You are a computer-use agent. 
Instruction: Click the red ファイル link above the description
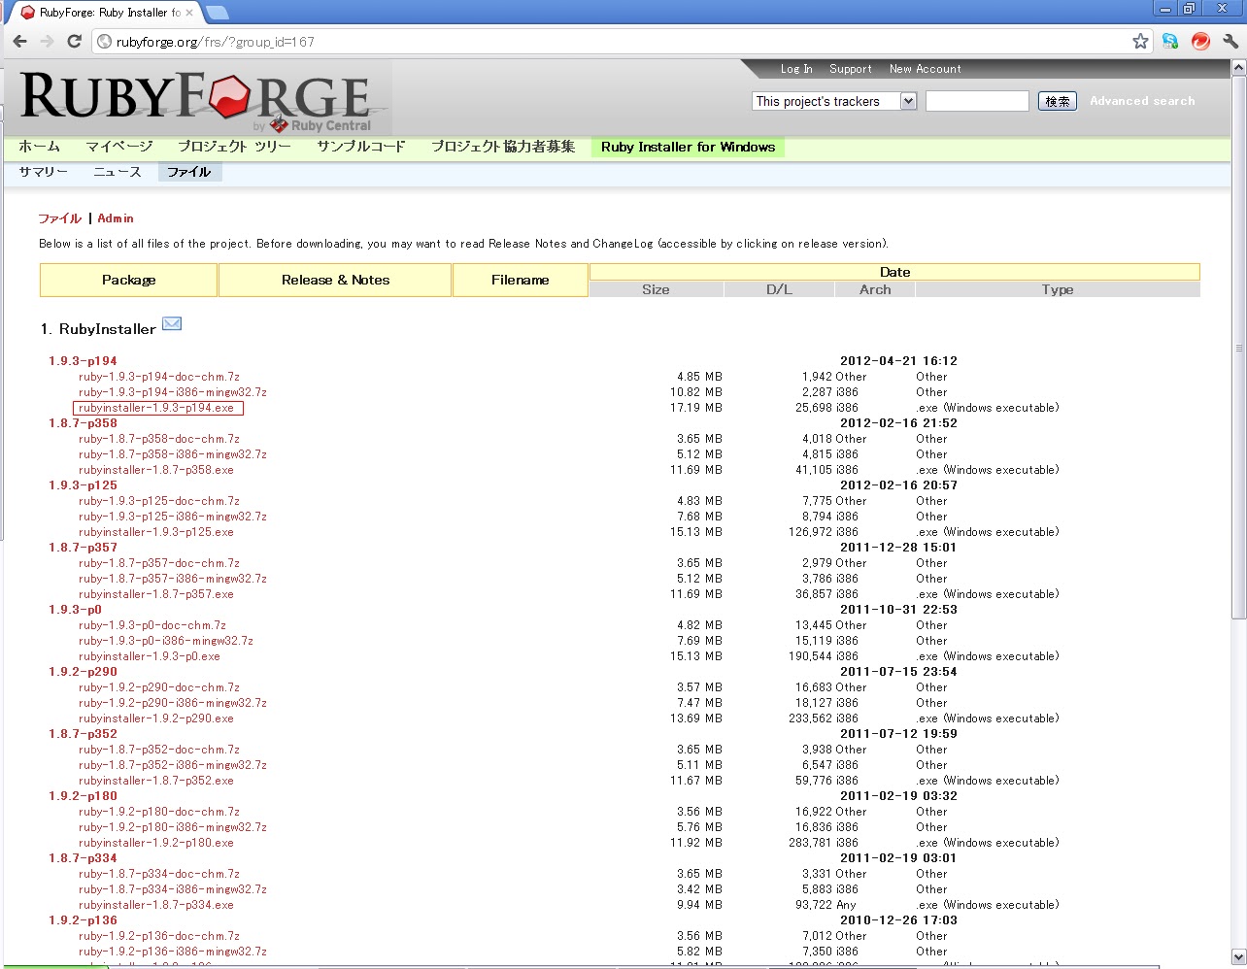(60, 218)
